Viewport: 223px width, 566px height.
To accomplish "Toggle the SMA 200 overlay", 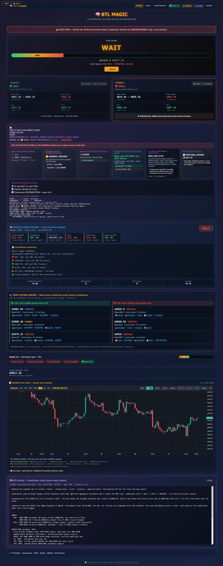I will click(189, 388).
